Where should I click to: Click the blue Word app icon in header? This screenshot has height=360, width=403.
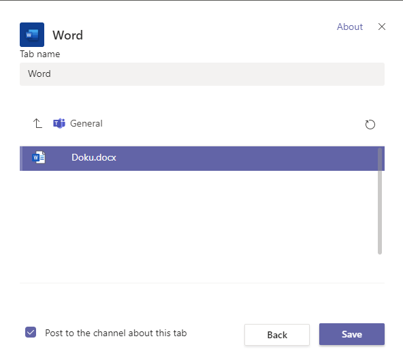32,35
